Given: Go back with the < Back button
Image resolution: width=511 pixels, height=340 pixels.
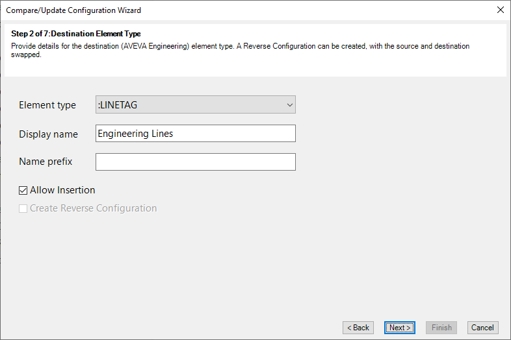Looking at the screenshot, I should coord(358,327).
